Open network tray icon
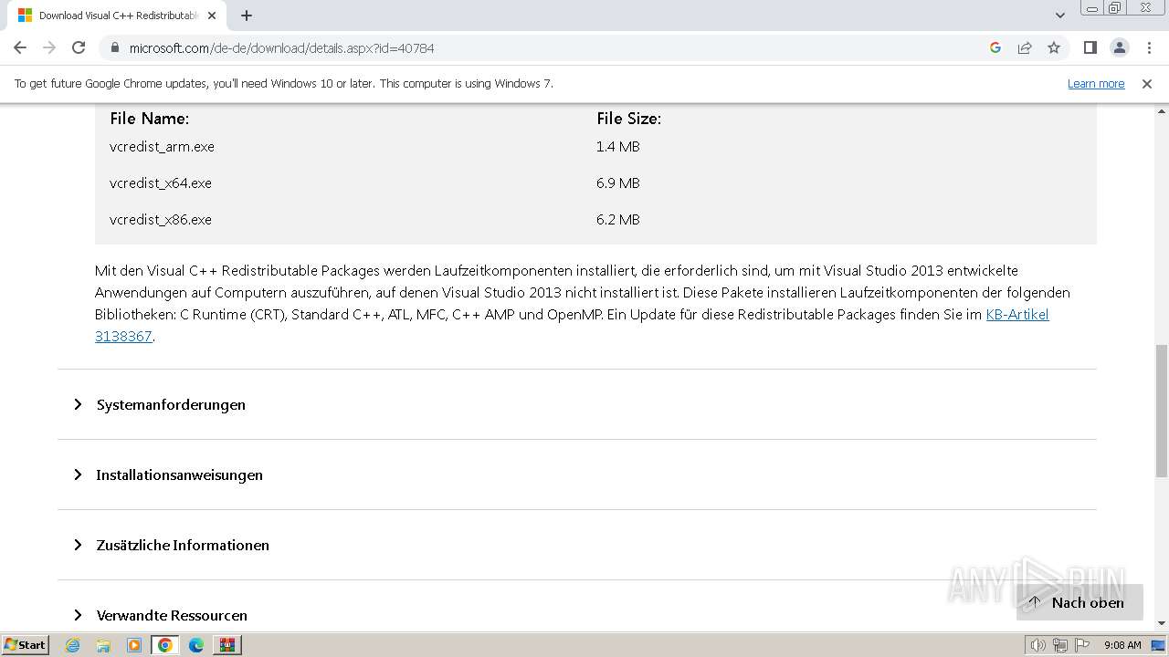Viewport: 1169px width, 657px height. (1060, 645)
